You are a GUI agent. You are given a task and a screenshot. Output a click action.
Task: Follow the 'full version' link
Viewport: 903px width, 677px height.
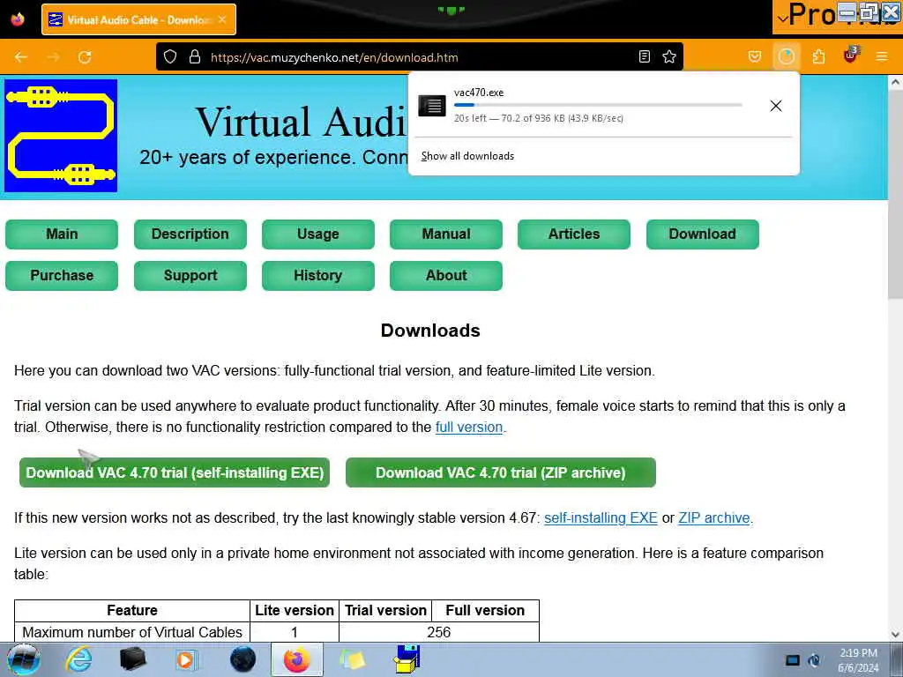tap(469, 428)
